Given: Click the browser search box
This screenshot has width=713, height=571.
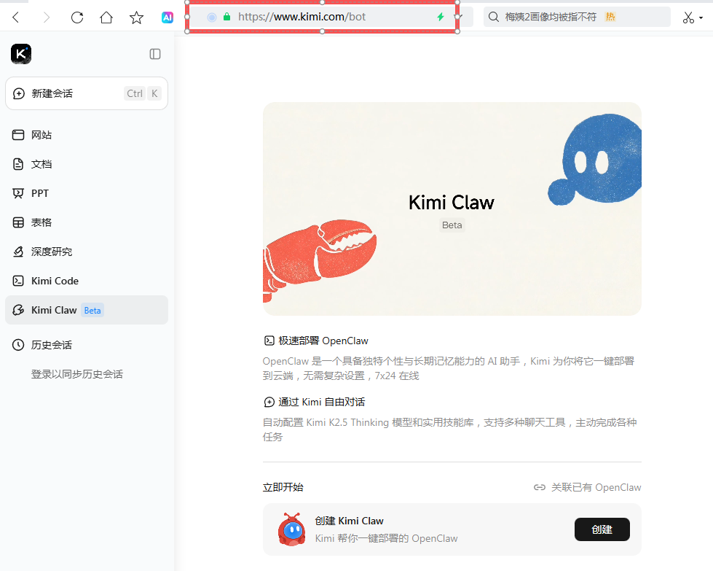Looking at the screenshot, I should pyautogui.click(x=577, y=17).
